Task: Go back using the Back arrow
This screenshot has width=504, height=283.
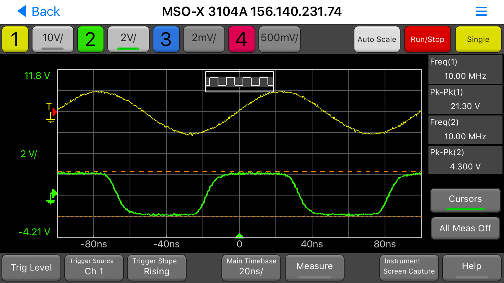Action: 39,12
